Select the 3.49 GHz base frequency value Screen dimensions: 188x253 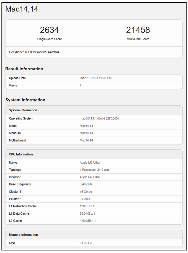[86, 184]
